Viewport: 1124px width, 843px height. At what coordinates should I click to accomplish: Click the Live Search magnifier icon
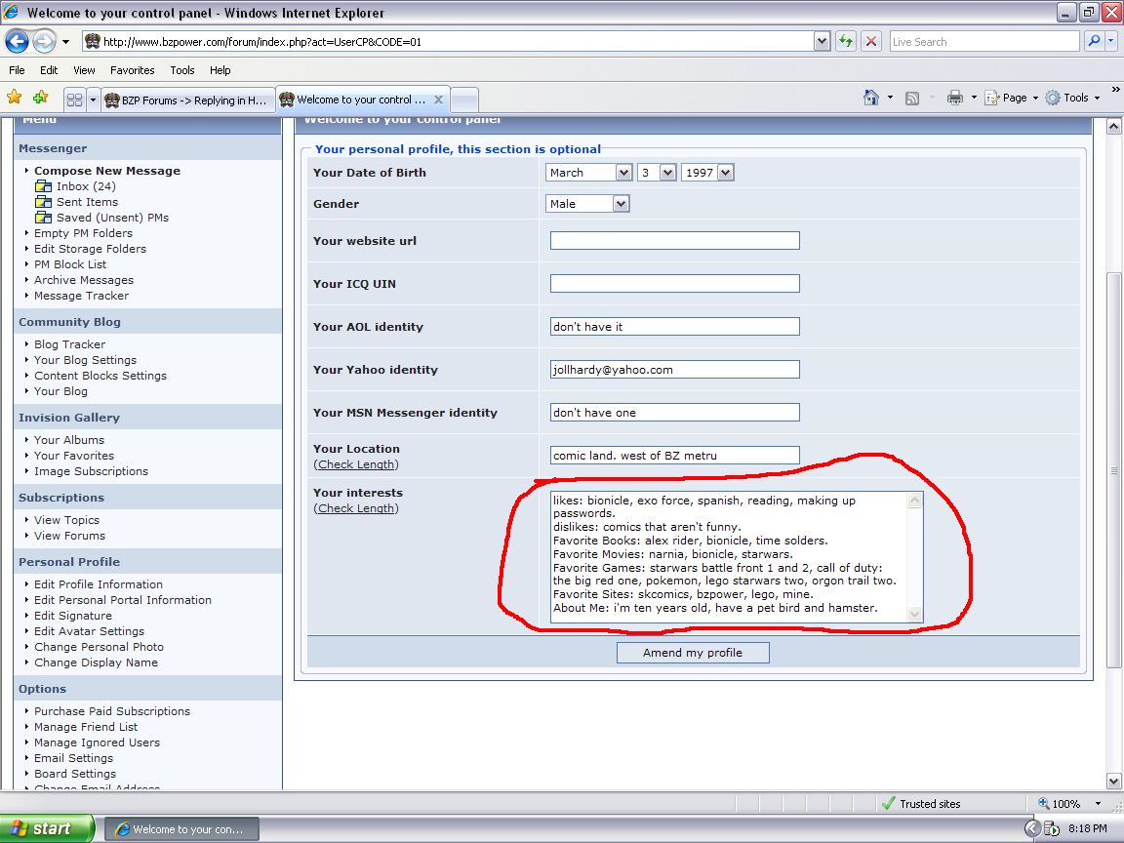tap(1094, 42)
